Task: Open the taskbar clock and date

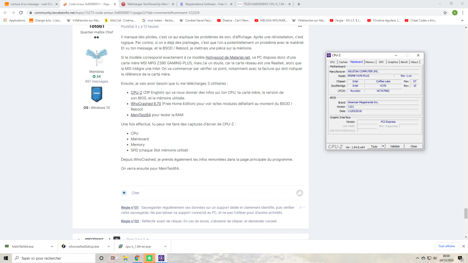Action: (x=446, y=258)
